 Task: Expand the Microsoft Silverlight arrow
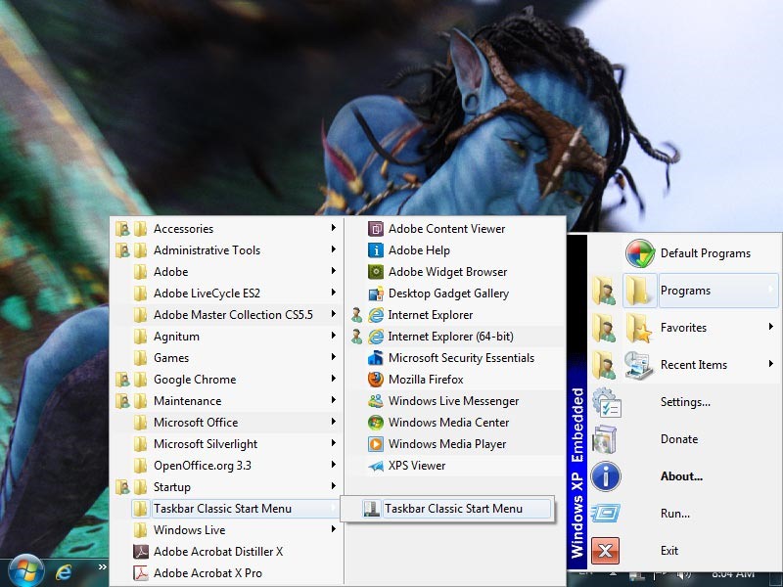pos(333,443)
